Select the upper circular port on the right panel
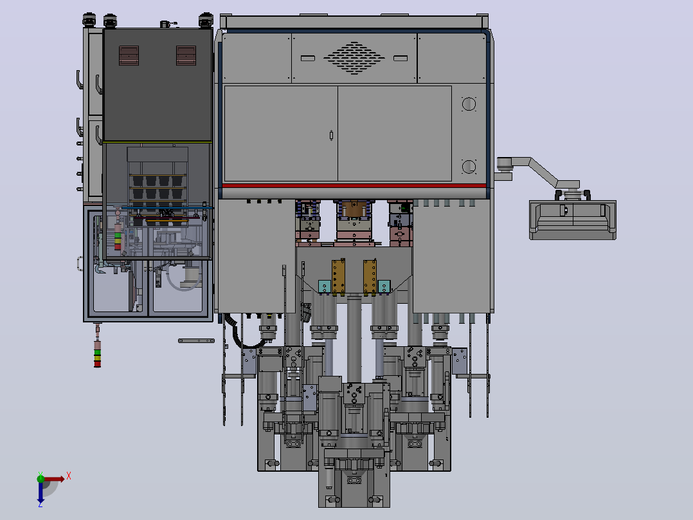Screen dimensions: 693x520 (x=469, y=104)
